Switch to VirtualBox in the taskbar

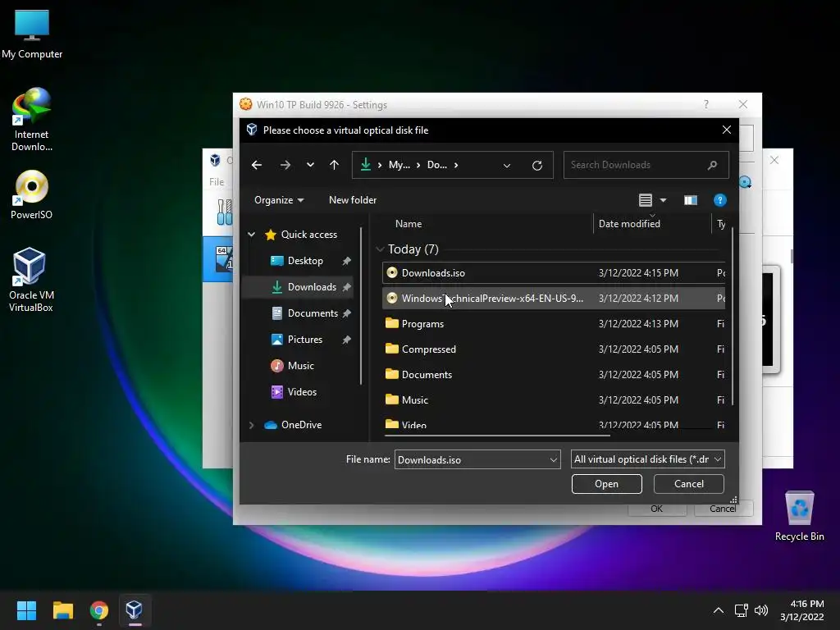click(135, 610)
